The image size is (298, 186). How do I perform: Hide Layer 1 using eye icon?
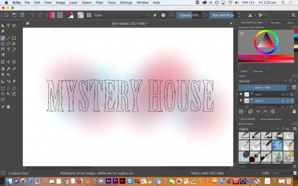coord(241,94)
